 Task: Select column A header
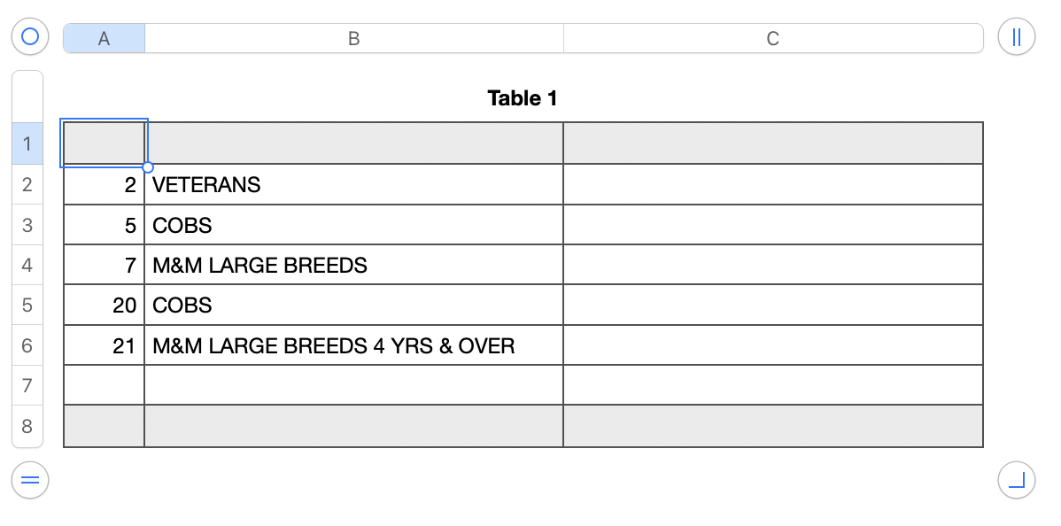coord(104,39)
